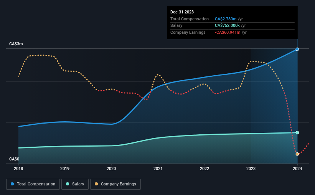Toggle the Salary legend button

(75, 184)
